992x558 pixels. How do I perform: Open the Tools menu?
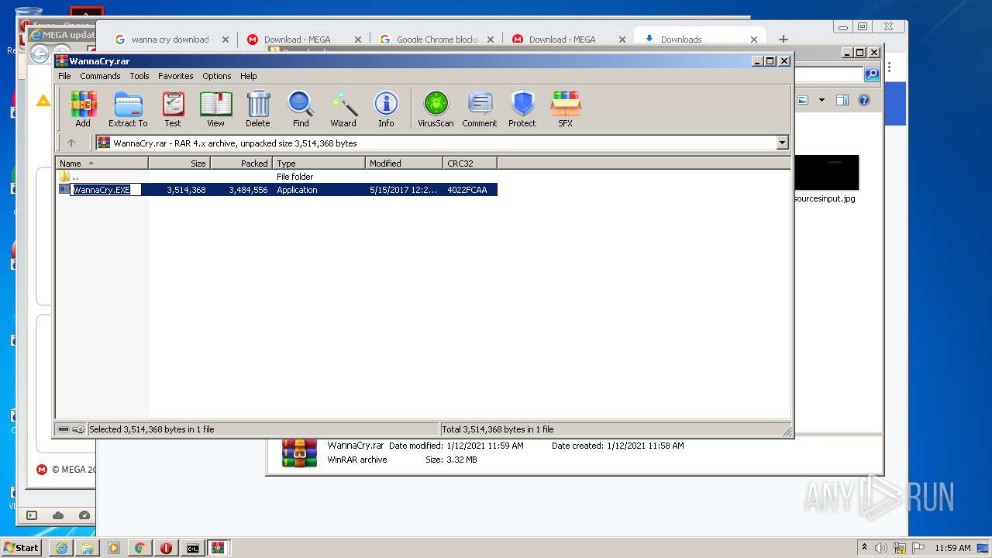coord(139,76)
